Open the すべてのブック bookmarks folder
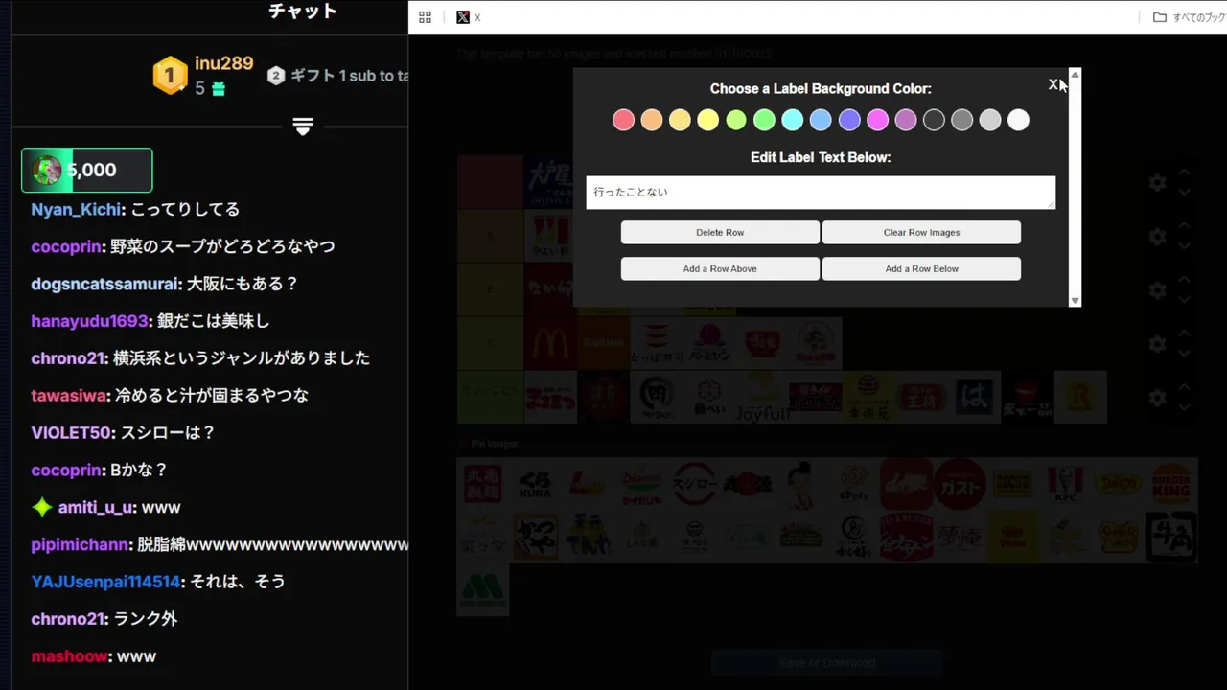This screenshot has width=1227, height=690. pyautogui.click(x=1189, y=17)
